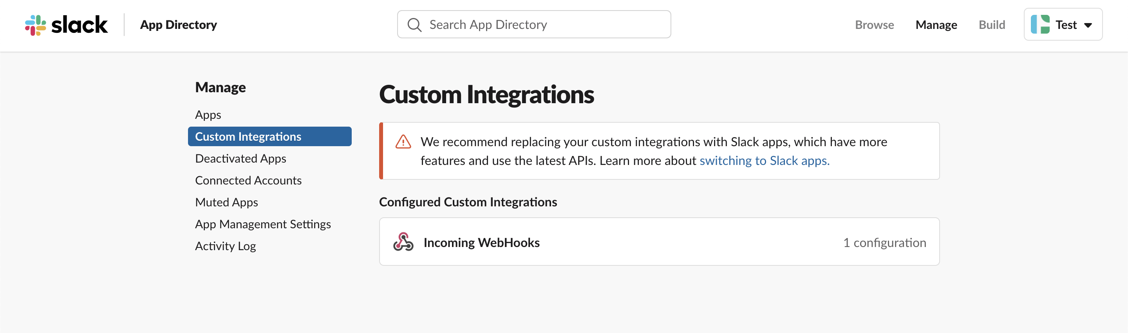
Task: Go to App Directory home link
Action: click(178, 25)
